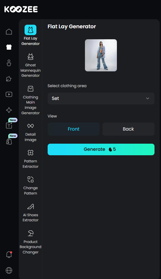The image size is (161, 279).
Task: Open notifications bell icon
Action: click(9, 255)
